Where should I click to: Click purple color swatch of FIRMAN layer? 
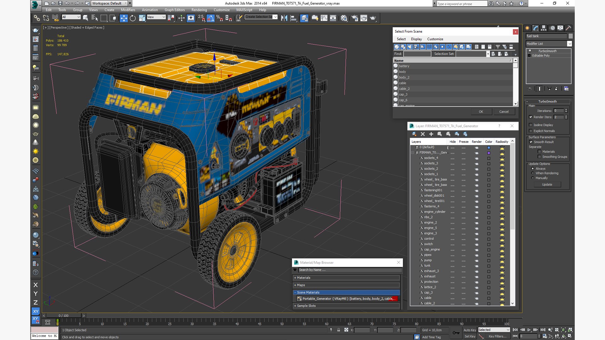[489, 153]
